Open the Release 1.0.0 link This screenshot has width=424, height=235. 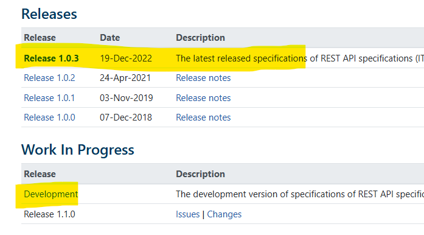pos(49,118)
